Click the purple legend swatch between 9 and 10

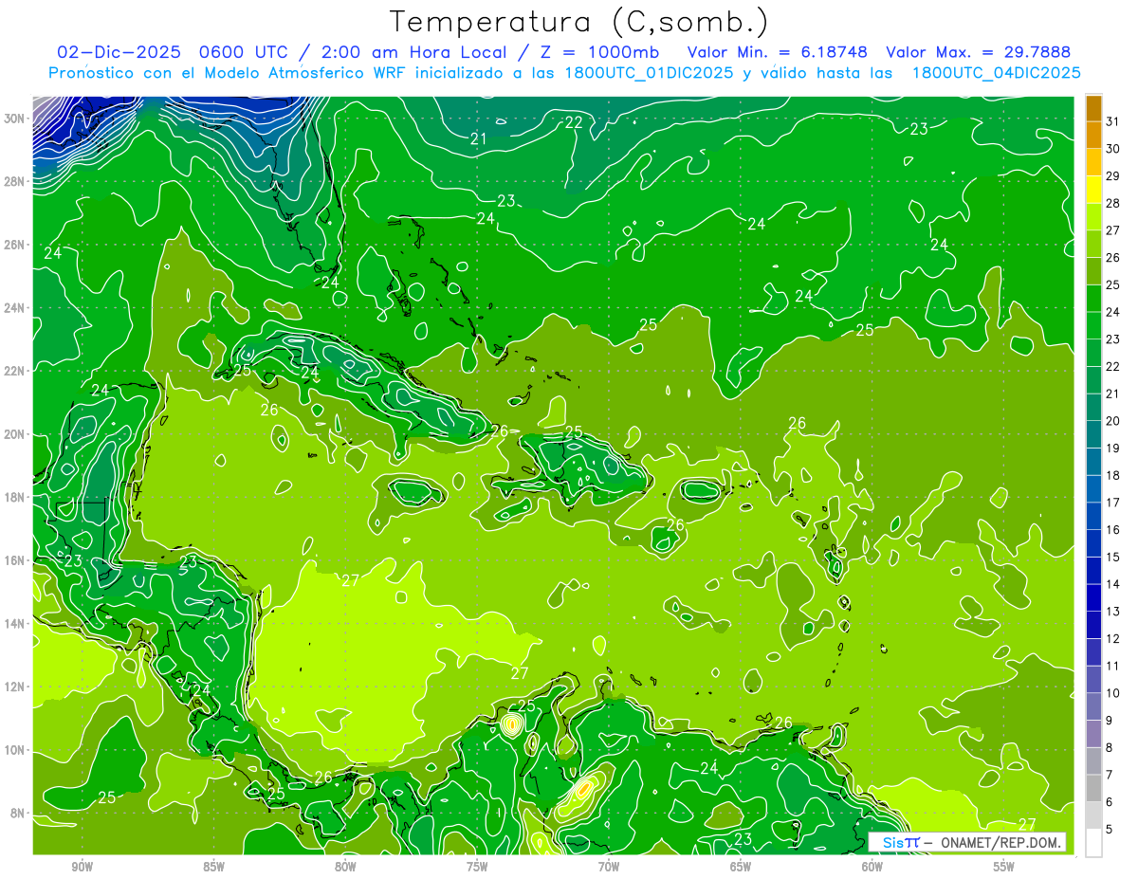pos(1093,707)
